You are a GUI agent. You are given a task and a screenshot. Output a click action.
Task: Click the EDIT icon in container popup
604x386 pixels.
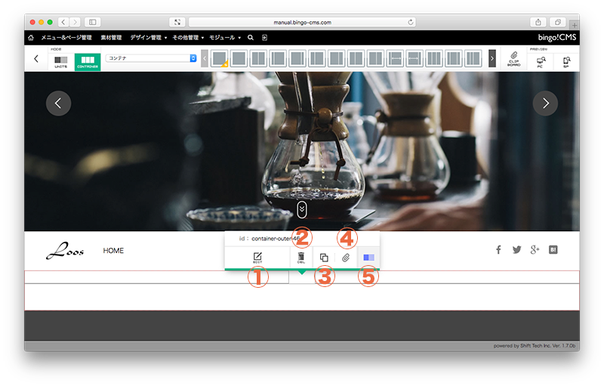click(x=257, y=258)
